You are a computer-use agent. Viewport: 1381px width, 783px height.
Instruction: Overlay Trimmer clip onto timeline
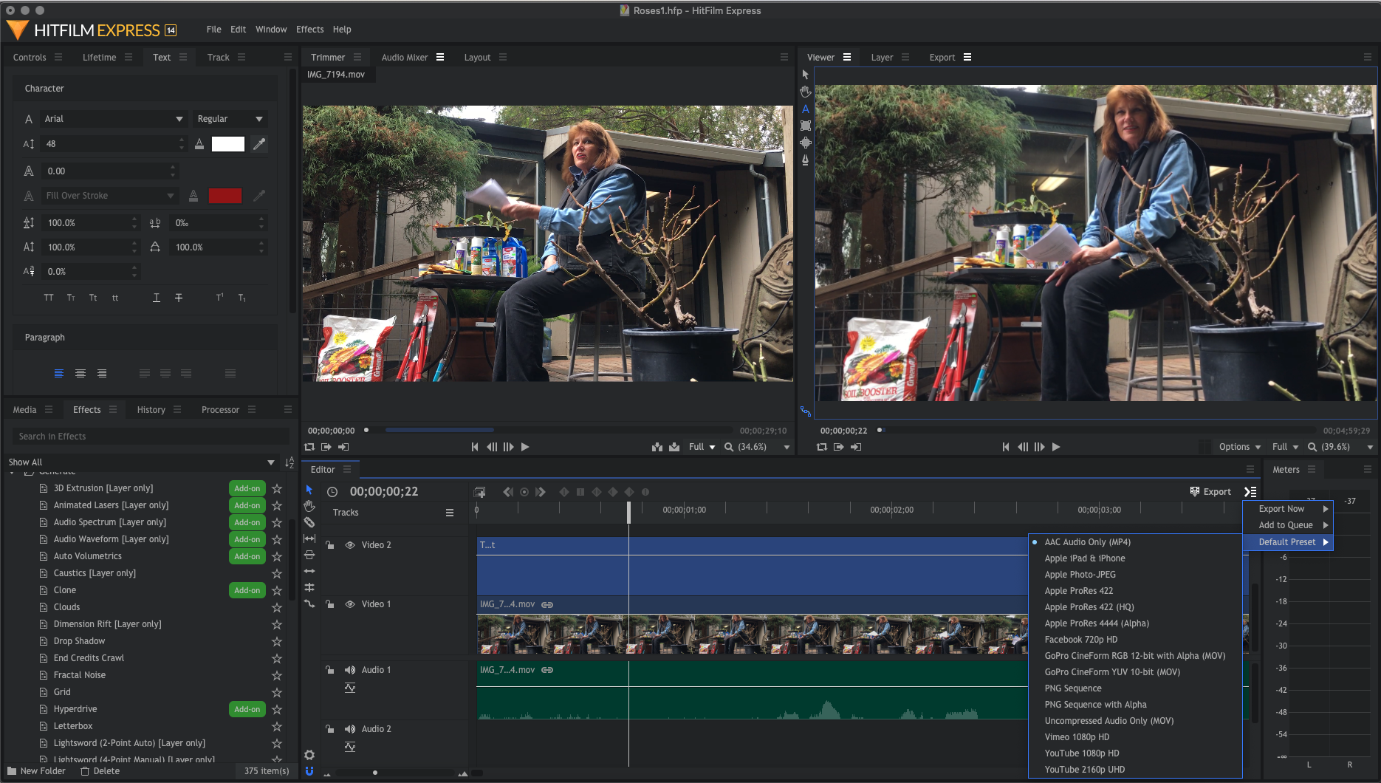click(674, 447)
